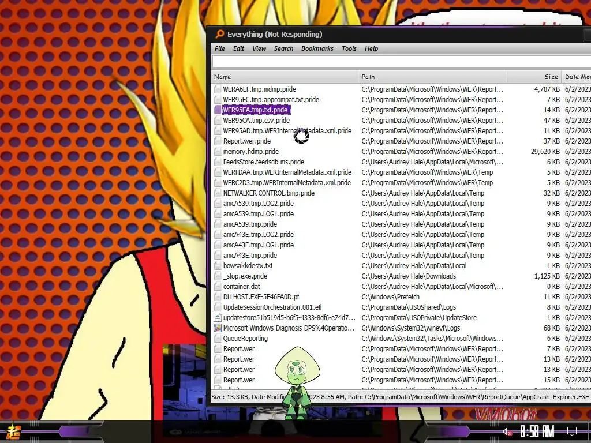Screen dimensions: 591x443
Task: Open the File menu
Action: (220, 48)
